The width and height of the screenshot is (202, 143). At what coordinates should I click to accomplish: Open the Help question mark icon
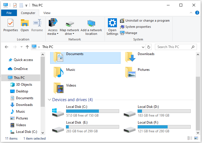point(197,13)
